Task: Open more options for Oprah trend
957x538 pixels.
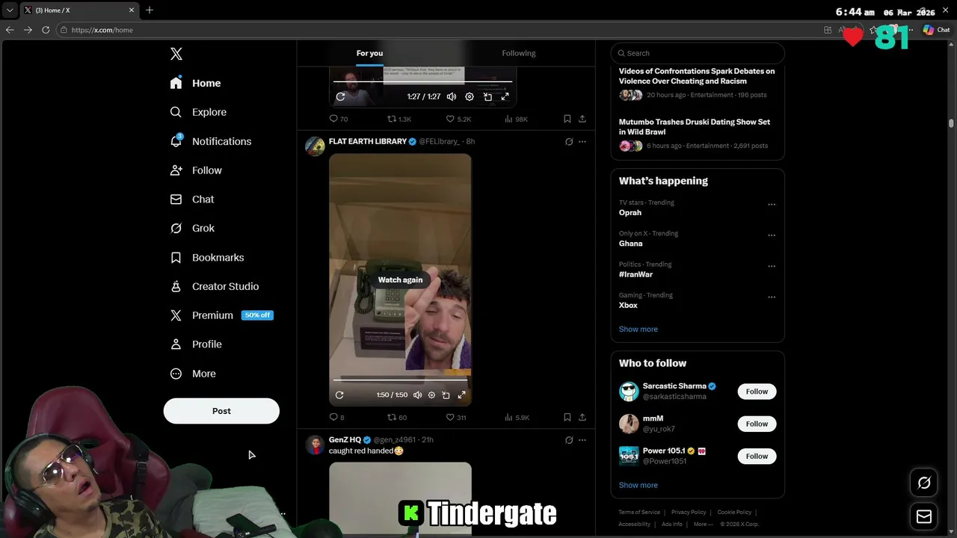Action: 772,204
